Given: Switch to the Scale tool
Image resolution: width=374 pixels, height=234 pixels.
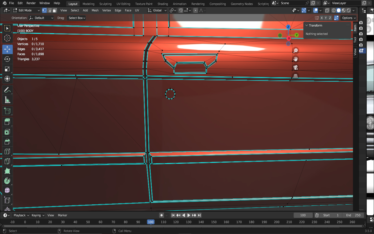Looking at the screenshot, I should point(7,69).
